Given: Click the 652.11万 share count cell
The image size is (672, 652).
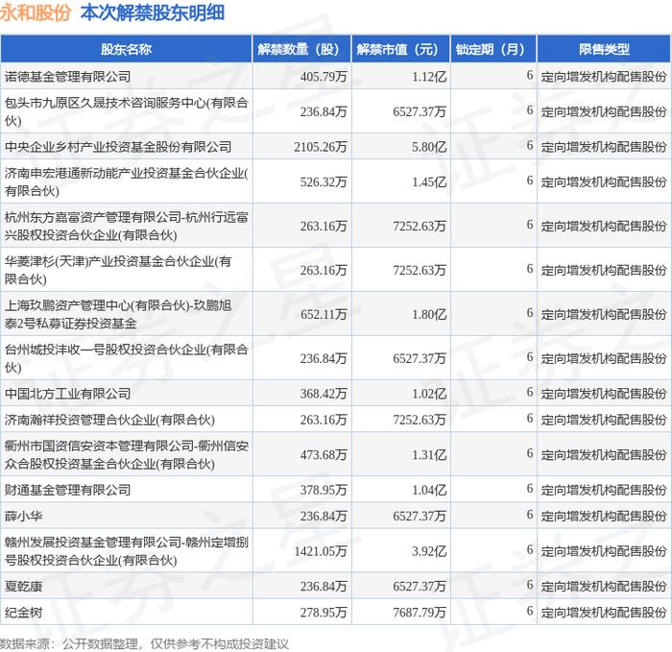Looking at the screenshot, I should click(x=324, y=314).
